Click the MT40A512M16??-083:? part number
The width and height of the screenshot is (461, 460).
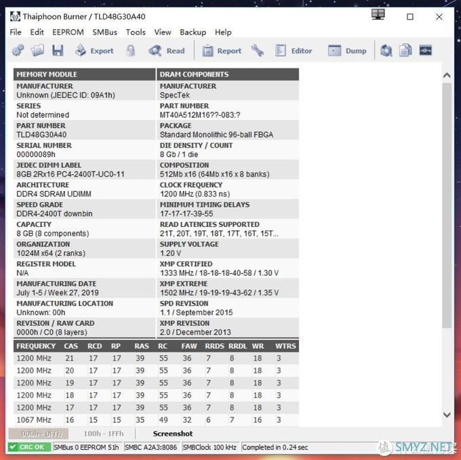click(200, 115)
